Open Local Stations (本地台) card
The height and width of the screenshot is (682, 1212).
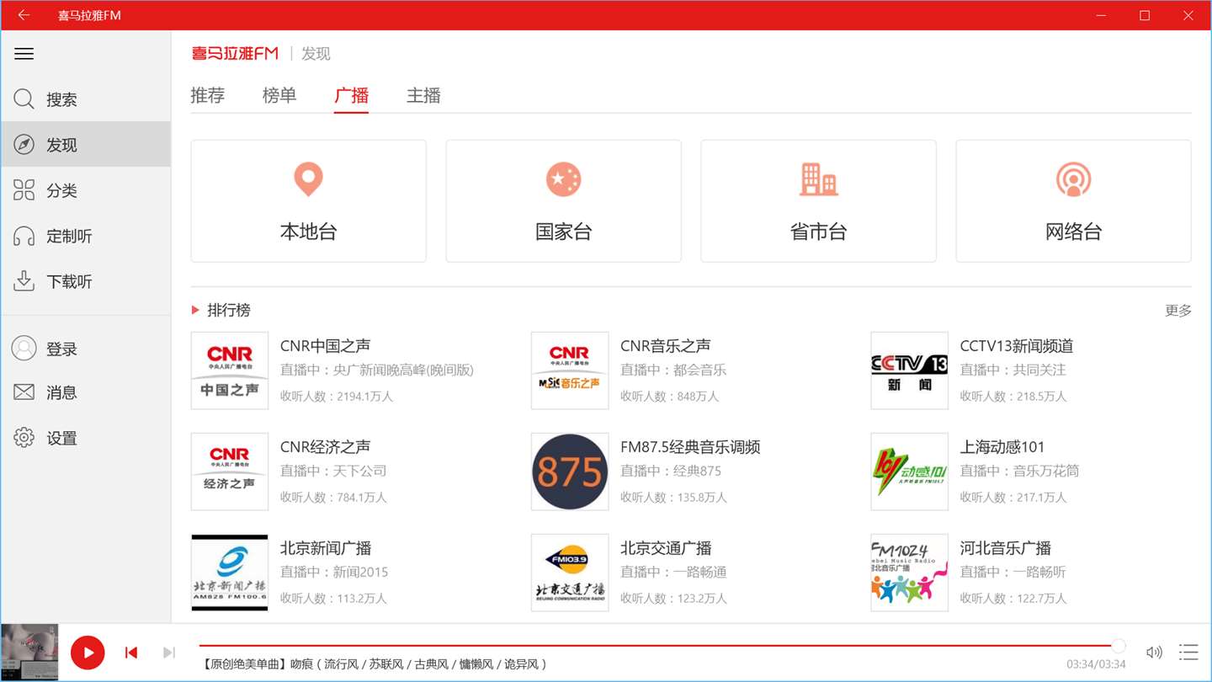coord(308,201)
